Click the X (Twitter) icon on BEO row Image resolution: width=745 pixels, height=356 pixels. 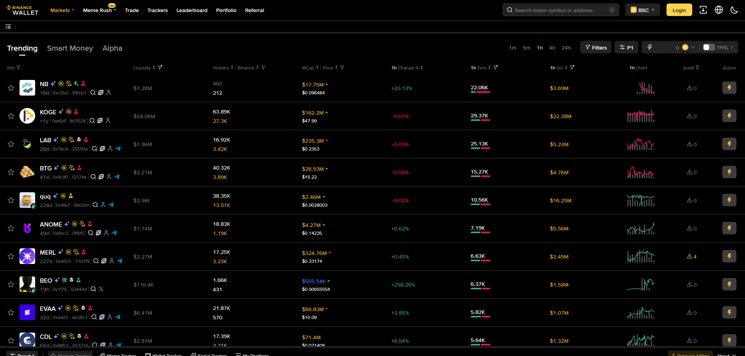[101, 289]
